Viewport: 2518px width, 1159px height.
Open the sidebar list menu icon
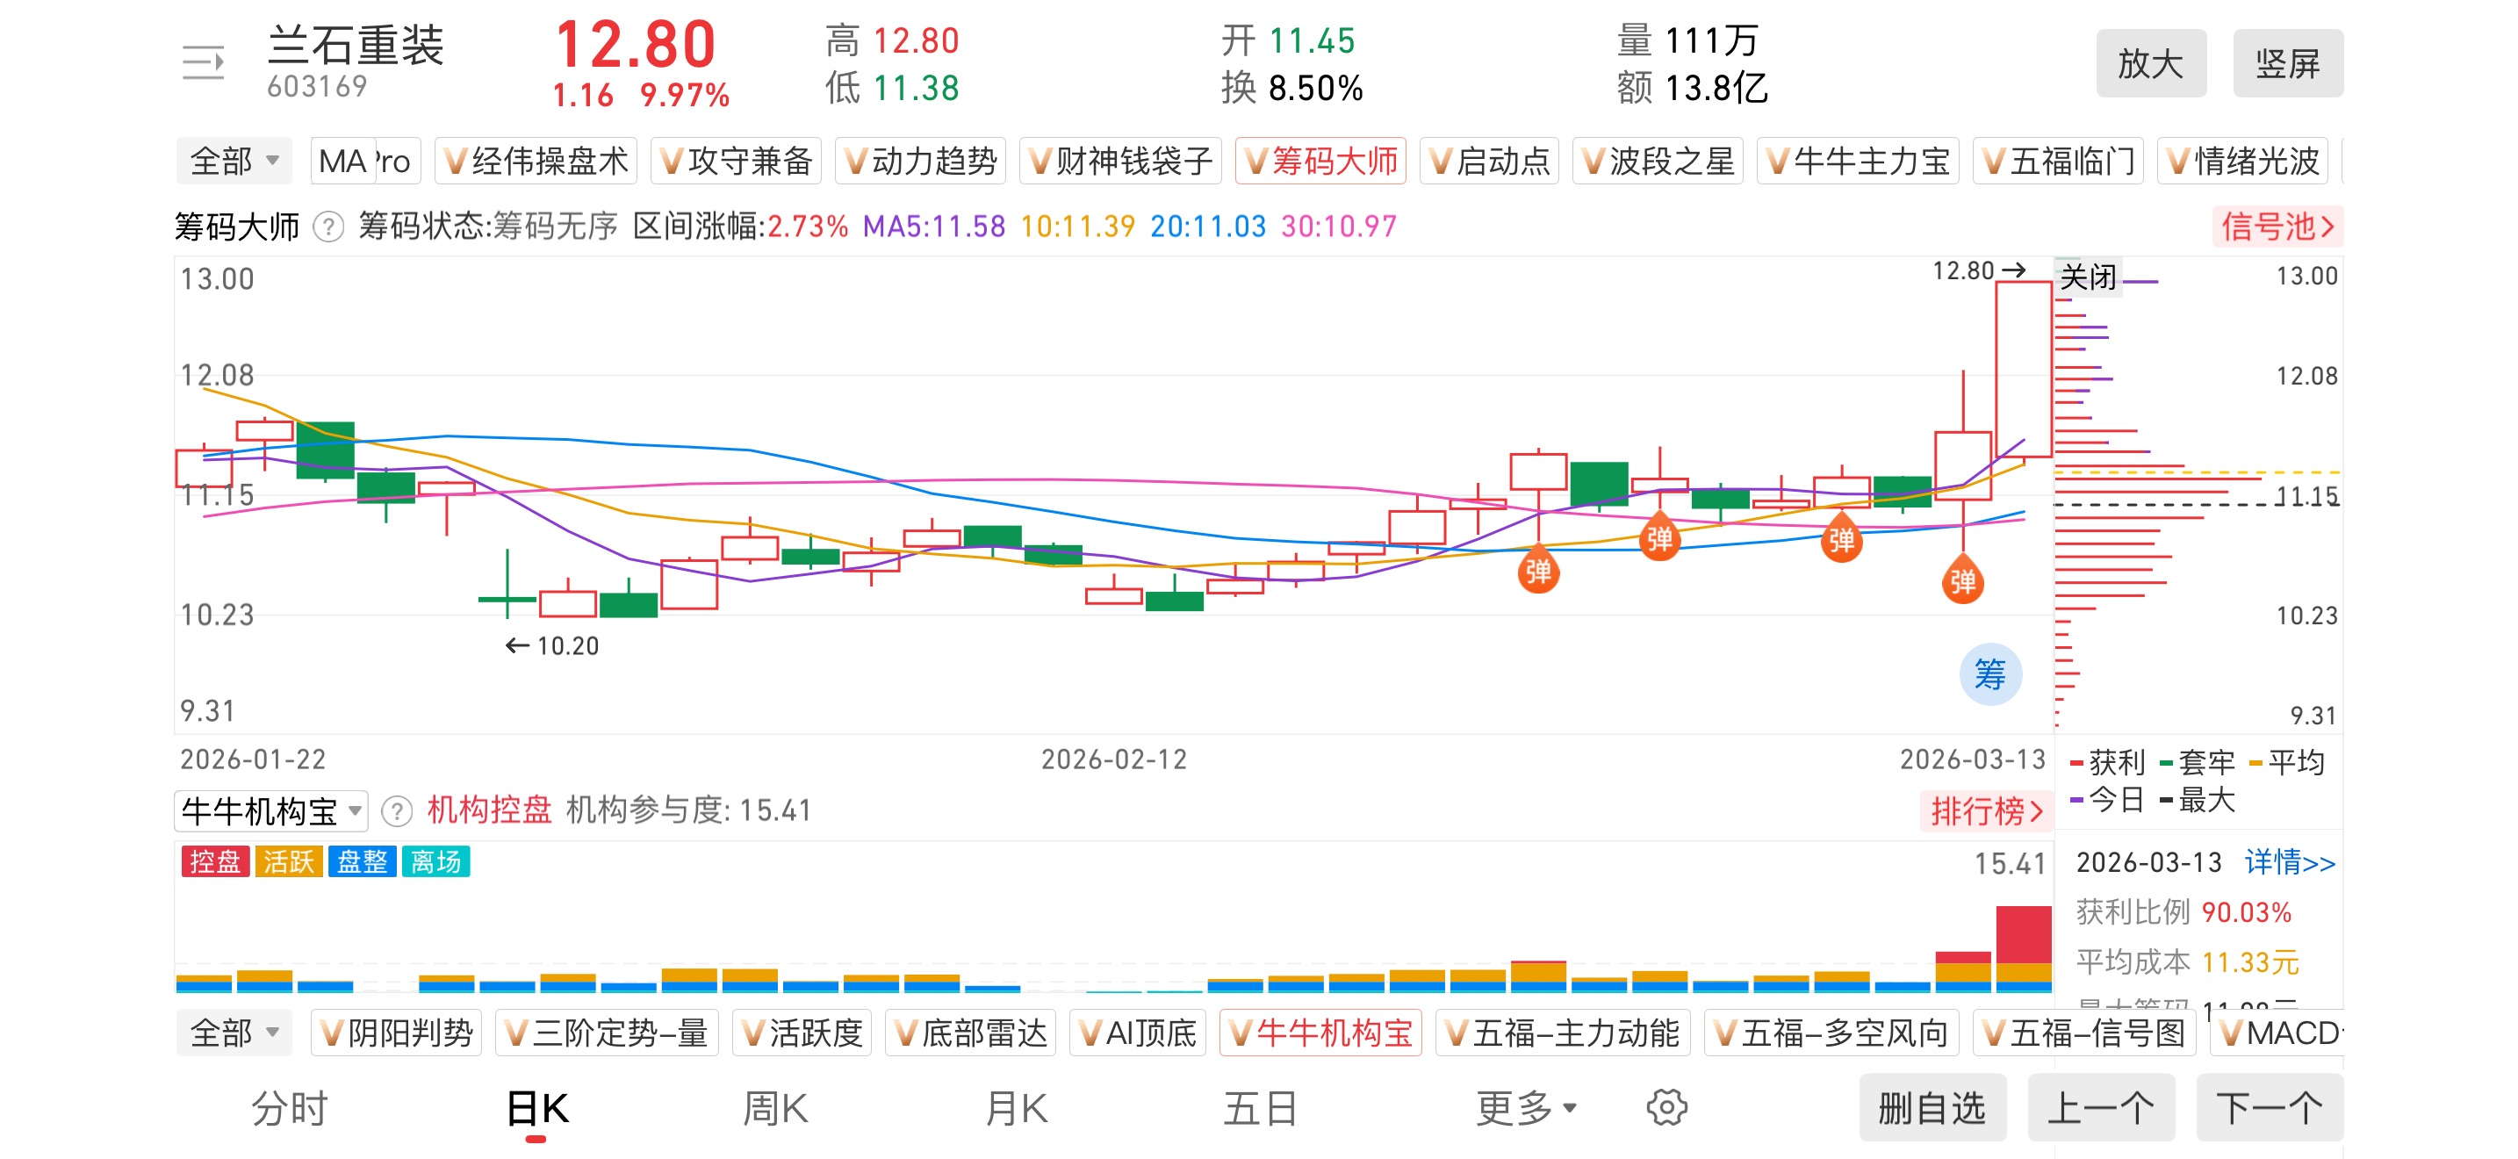click(x=204, y=63)
